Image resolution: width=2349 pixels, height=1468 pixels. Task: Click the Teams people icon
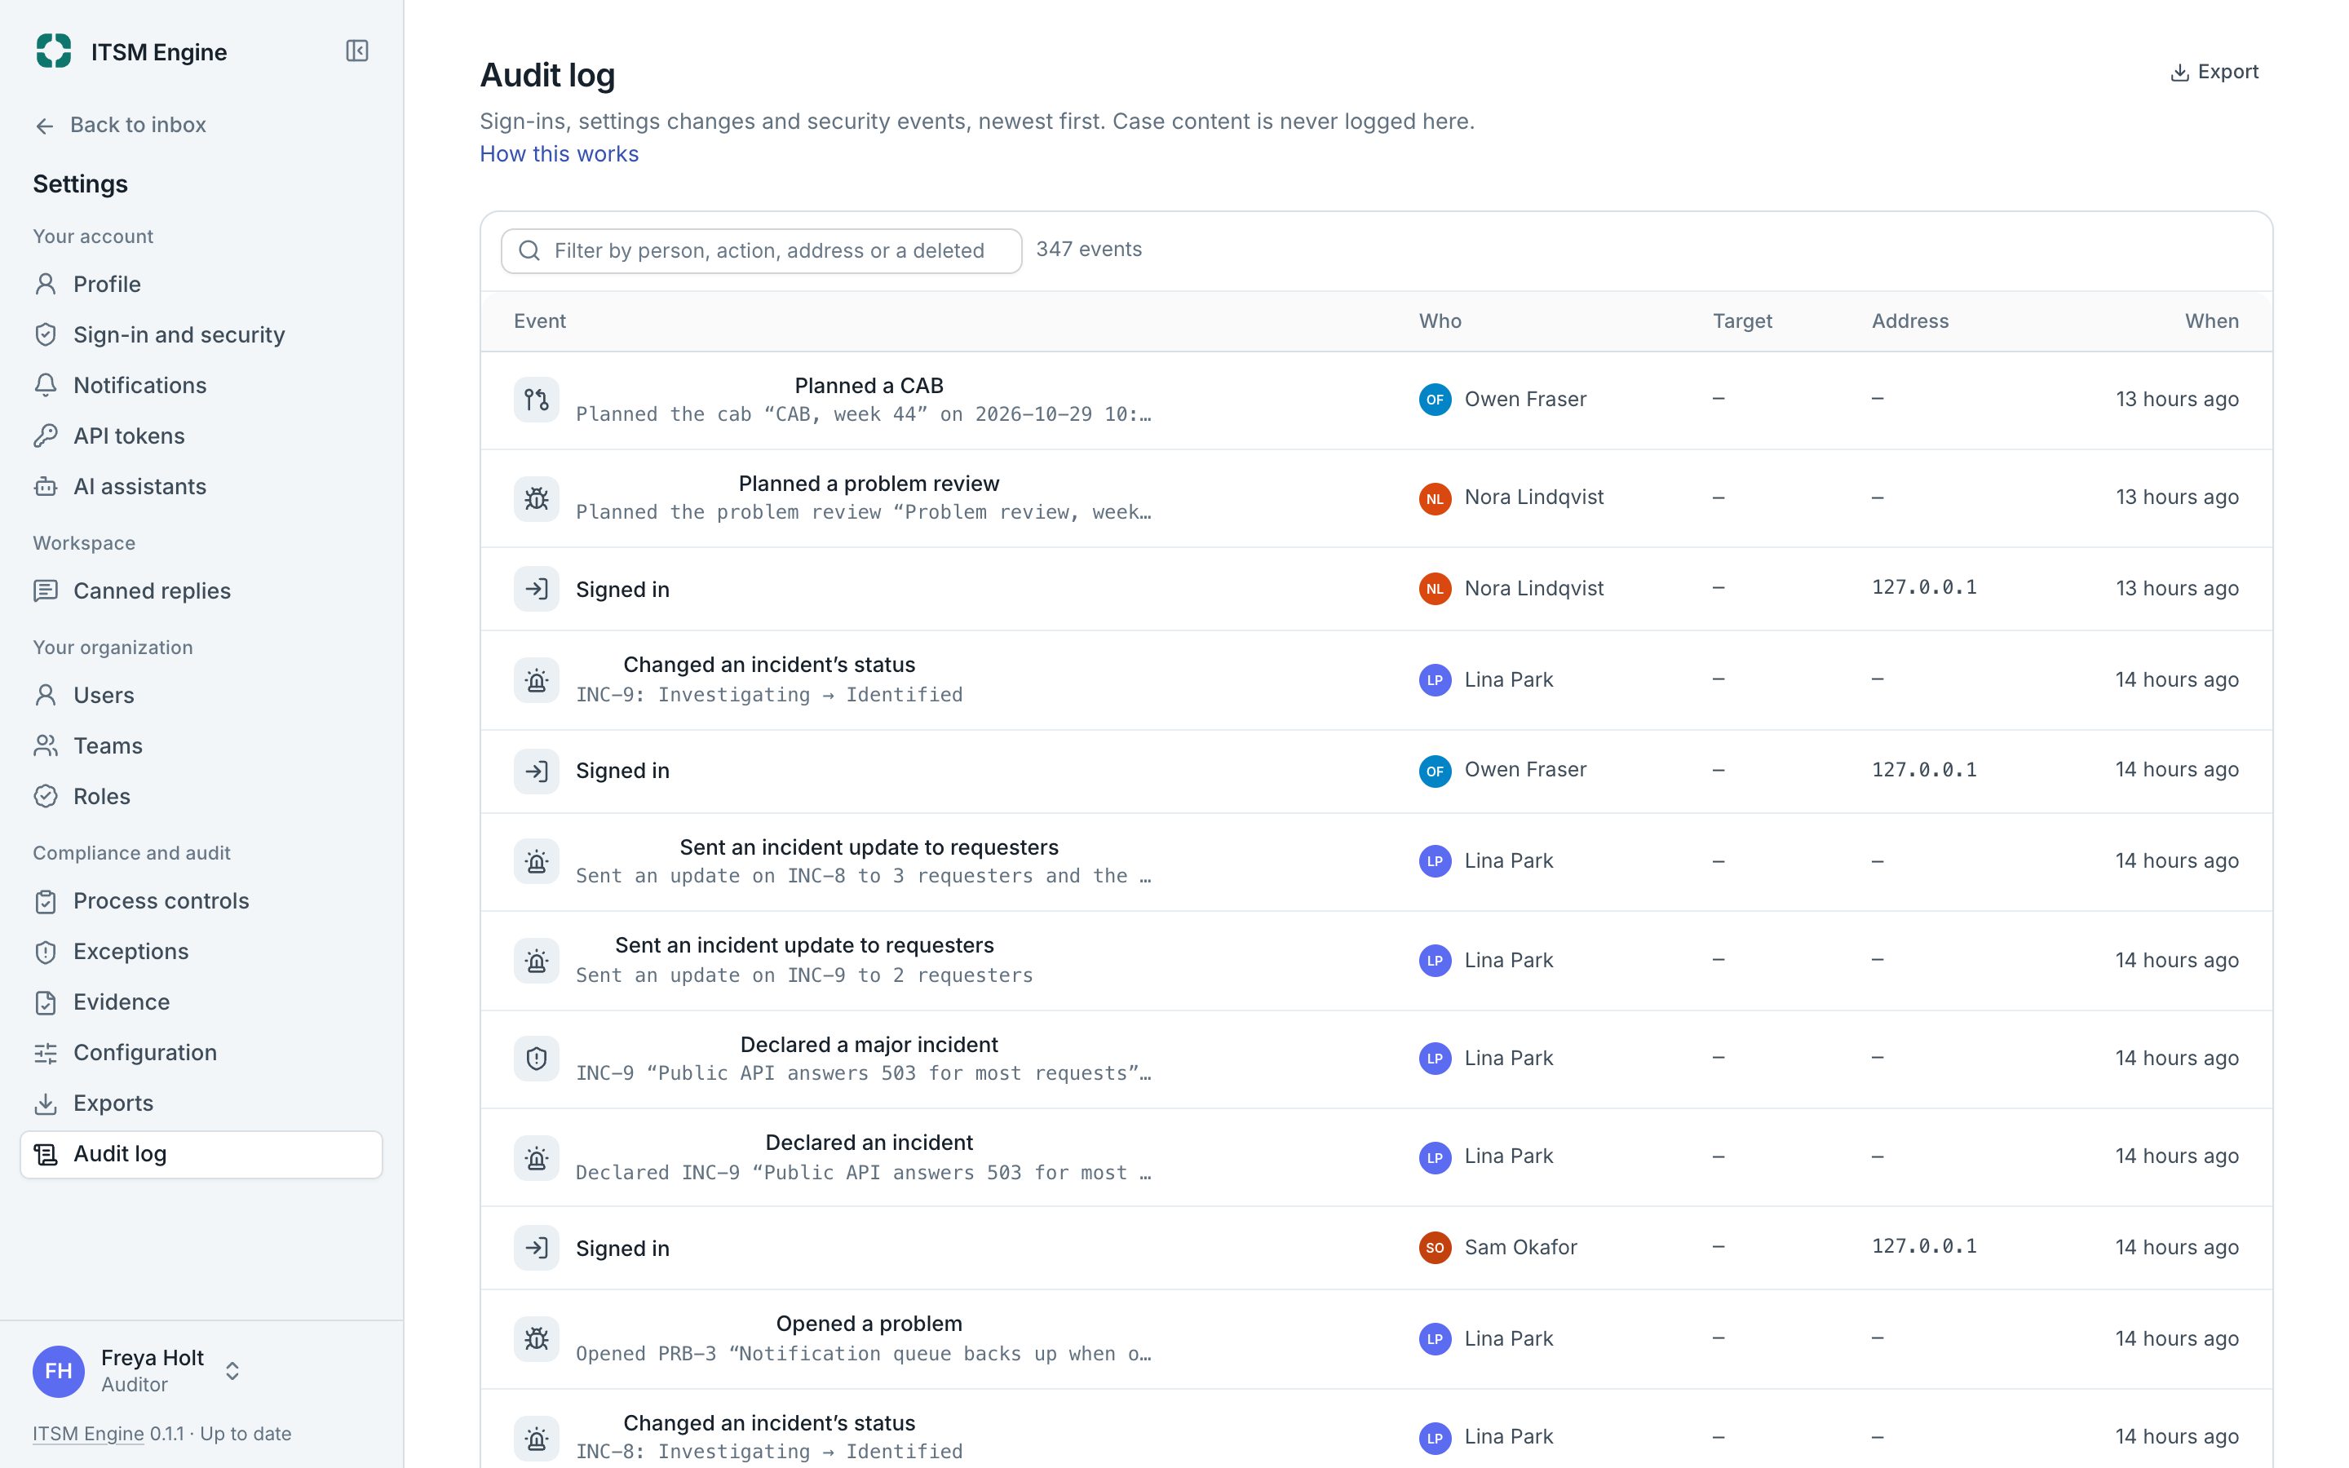tap(46, 745)
